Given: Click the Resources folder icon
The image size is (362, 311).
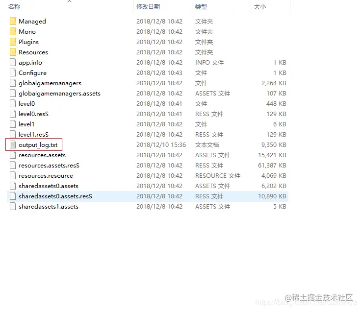Looking at the screenshot, I should [x=13, y=52].
